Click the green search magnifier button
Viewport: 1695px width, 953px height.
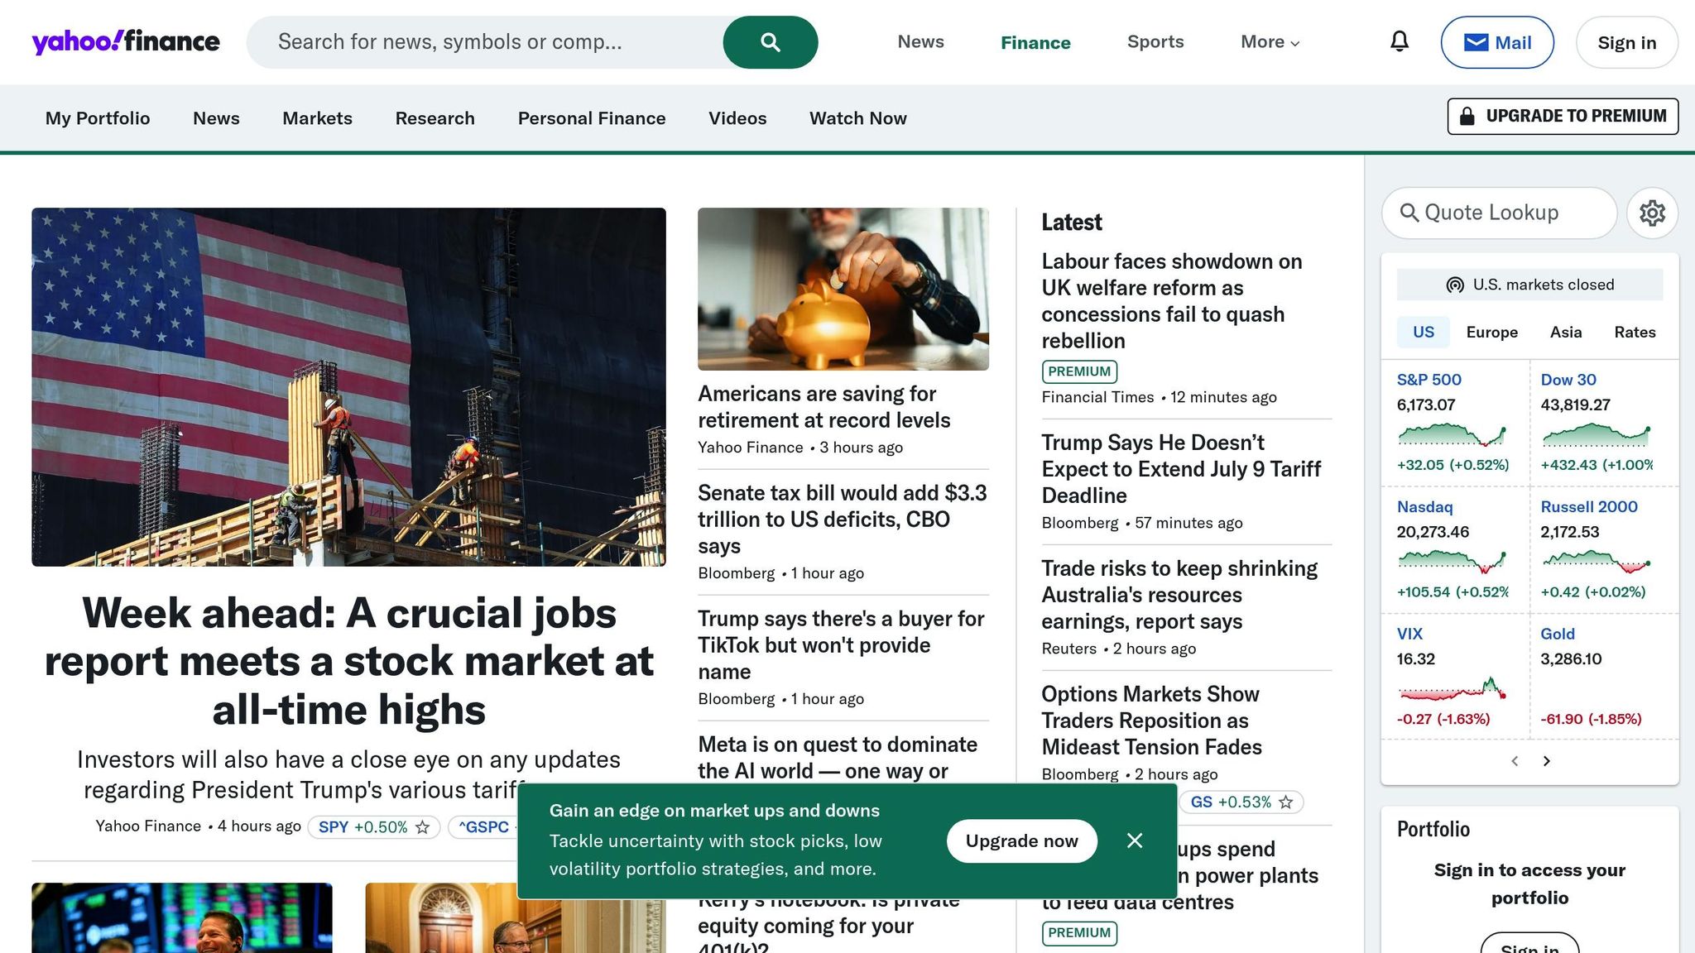(770, 42)
